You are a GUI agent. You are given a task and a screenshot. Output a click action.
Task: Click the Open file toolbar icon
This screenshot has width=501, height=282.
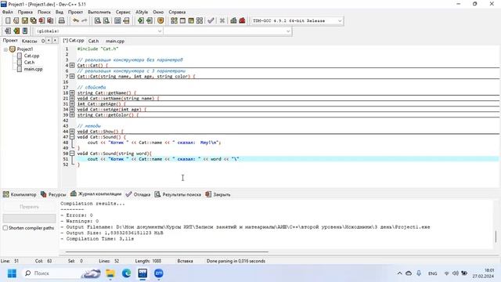16,21
